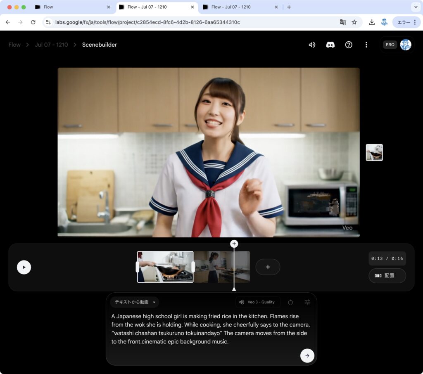Click the user profile avatar
The width and height of the screenshot is (423, 374).
(406, 45)
